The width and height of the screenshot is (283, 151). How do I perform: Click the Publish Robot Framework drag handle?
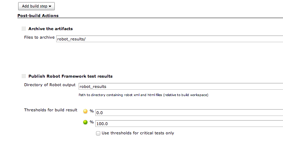(23, 76)
